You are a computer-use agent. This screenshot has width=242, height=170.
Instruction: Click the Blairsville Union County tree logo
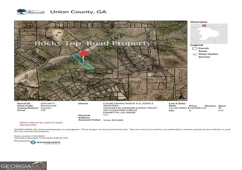coord(31,12)
